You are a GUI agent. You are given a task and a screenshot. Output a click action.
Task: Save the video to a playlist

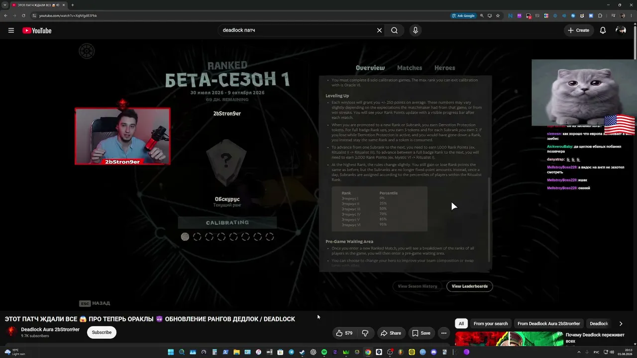(421, 333)
